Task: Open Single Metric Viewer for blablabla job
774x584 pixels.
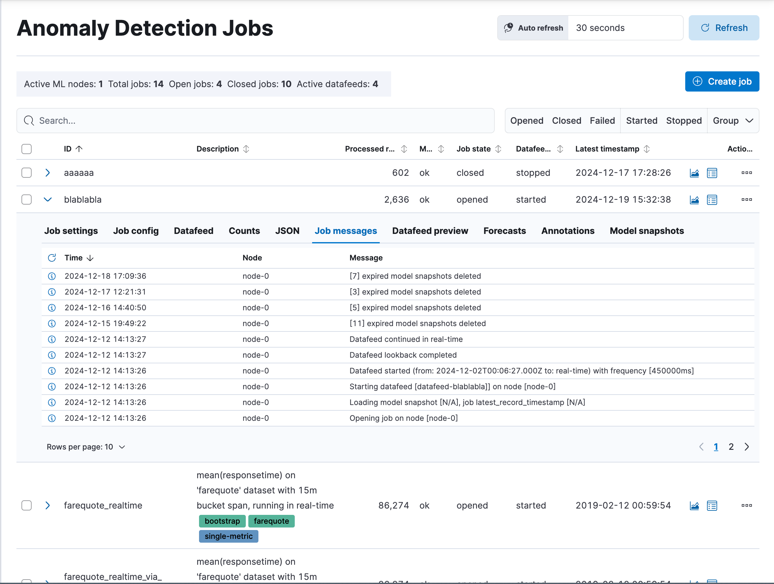Action: [694, 200]
